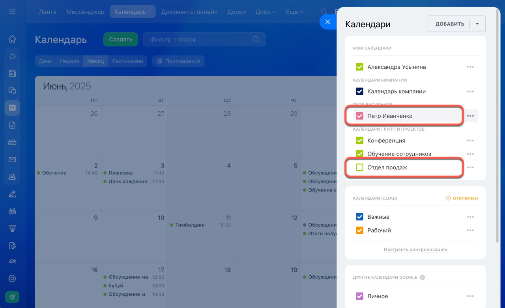The image size is (505, 308).
Task: Open the news feed icon in sidebar
Action: tap(12, 73)
